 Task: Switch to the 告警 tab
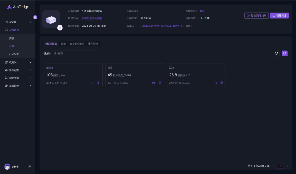click(x=63, y=44)
